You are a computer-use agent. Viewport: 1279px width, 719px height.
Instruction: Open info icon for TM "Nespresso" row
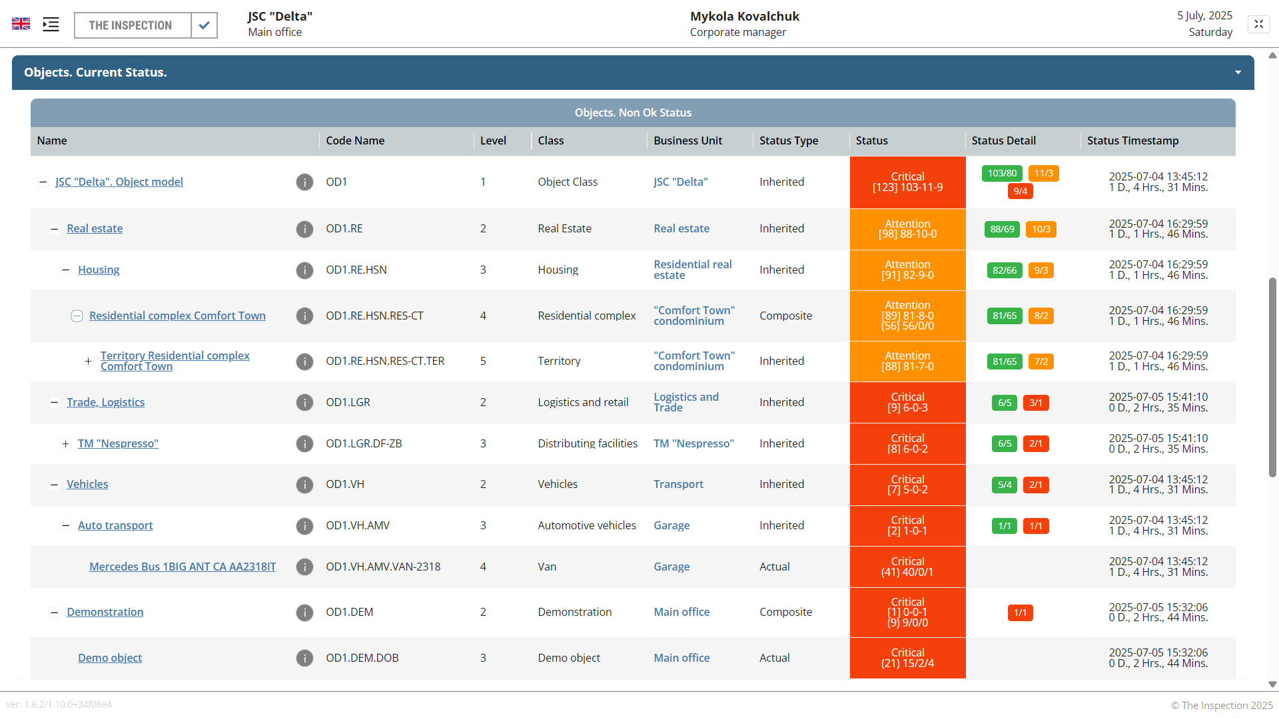coord(304,444)
